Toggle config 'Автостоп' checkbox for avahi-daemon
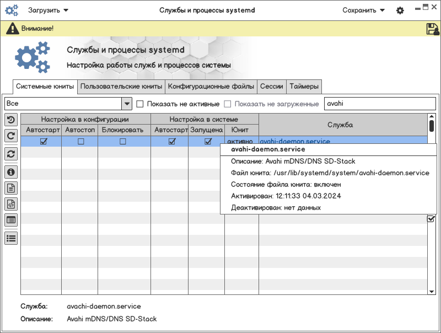The width and height of the screenshot is (441, 333). pyautogui.click(x=80, y=142)
